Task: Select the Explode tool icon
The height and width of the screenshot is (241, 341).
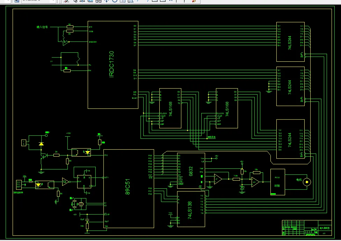Action: (194, 1)
